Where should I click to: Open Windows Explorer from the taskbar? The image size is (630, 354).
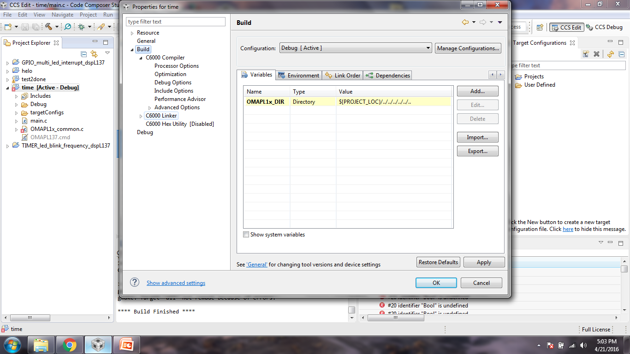(41, 345)
